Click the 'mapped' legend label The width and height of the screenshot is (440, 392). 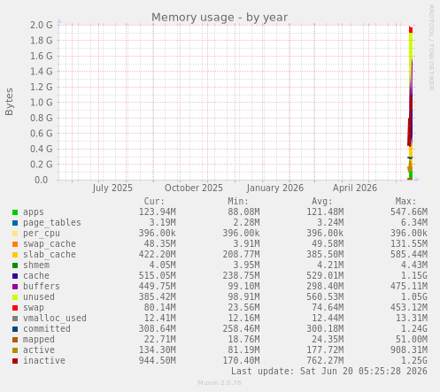pyautogui.click(x=39, y=340)
